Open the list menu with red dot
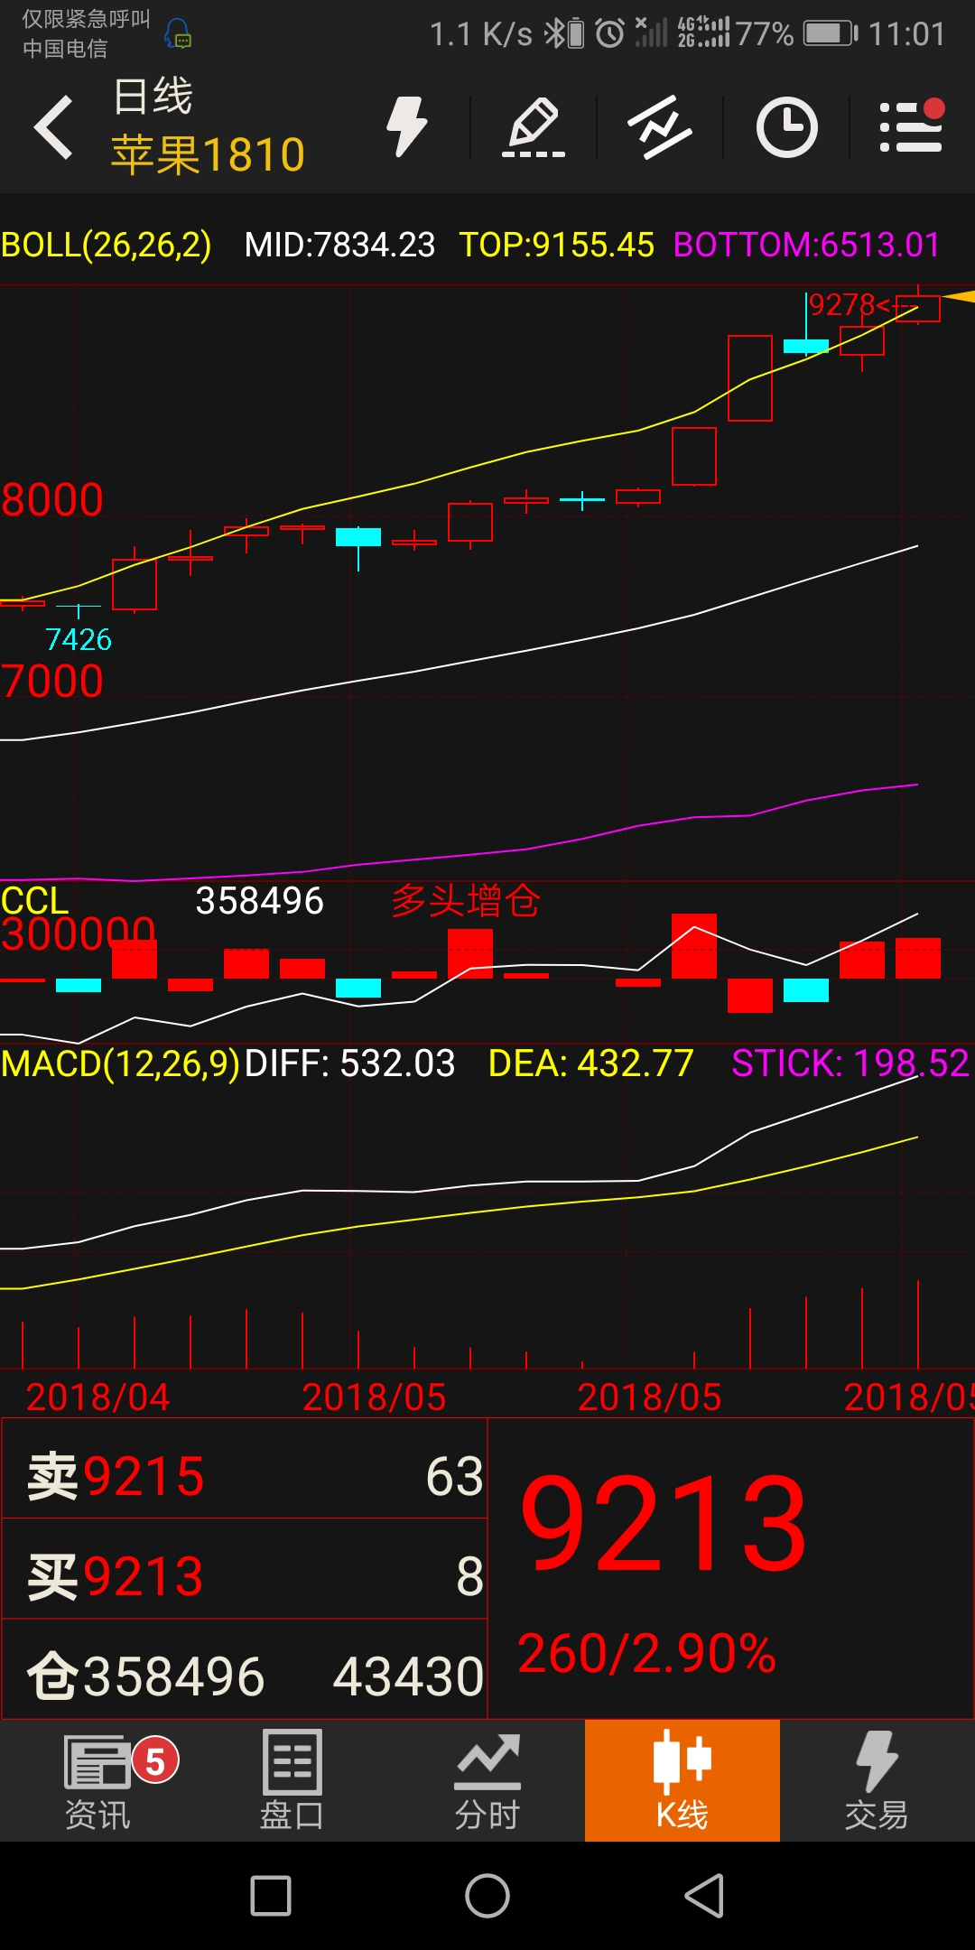975x1950 pixels. [x=912, y=125]
